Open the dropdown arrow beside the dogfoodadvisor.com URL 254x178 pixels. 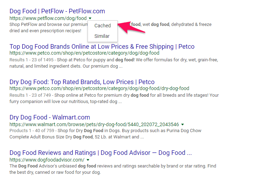coord(88,160)
